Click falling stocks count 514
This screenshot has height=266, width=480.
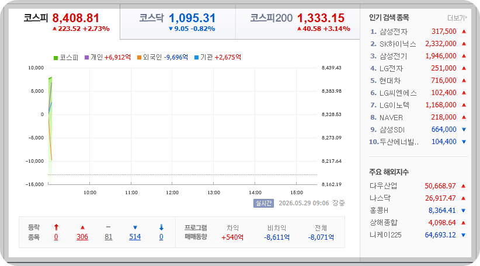135,237
